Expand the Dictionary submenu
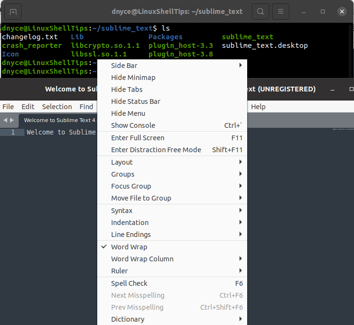Screen dimensions: 354x325 pos(172,319)
